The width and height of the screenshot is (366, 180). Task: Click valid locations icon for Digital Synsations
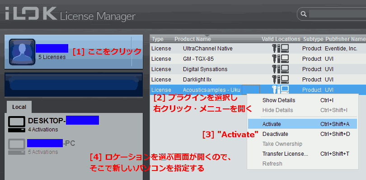[280, 69]
